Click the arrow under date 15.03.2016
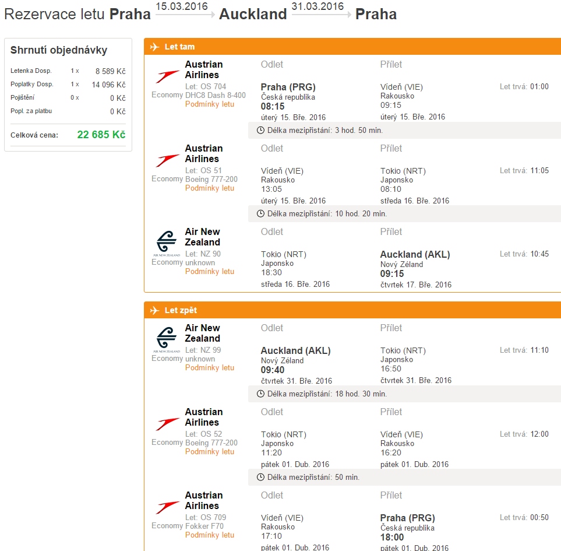 pyautogui.click(x=185, y=15)
